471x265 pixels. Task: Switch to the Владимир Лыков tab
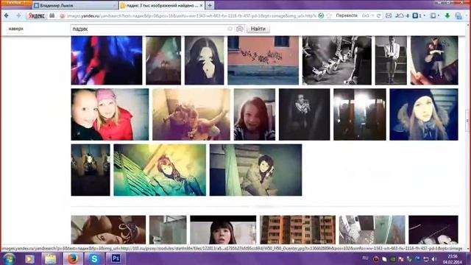(74, 5)
